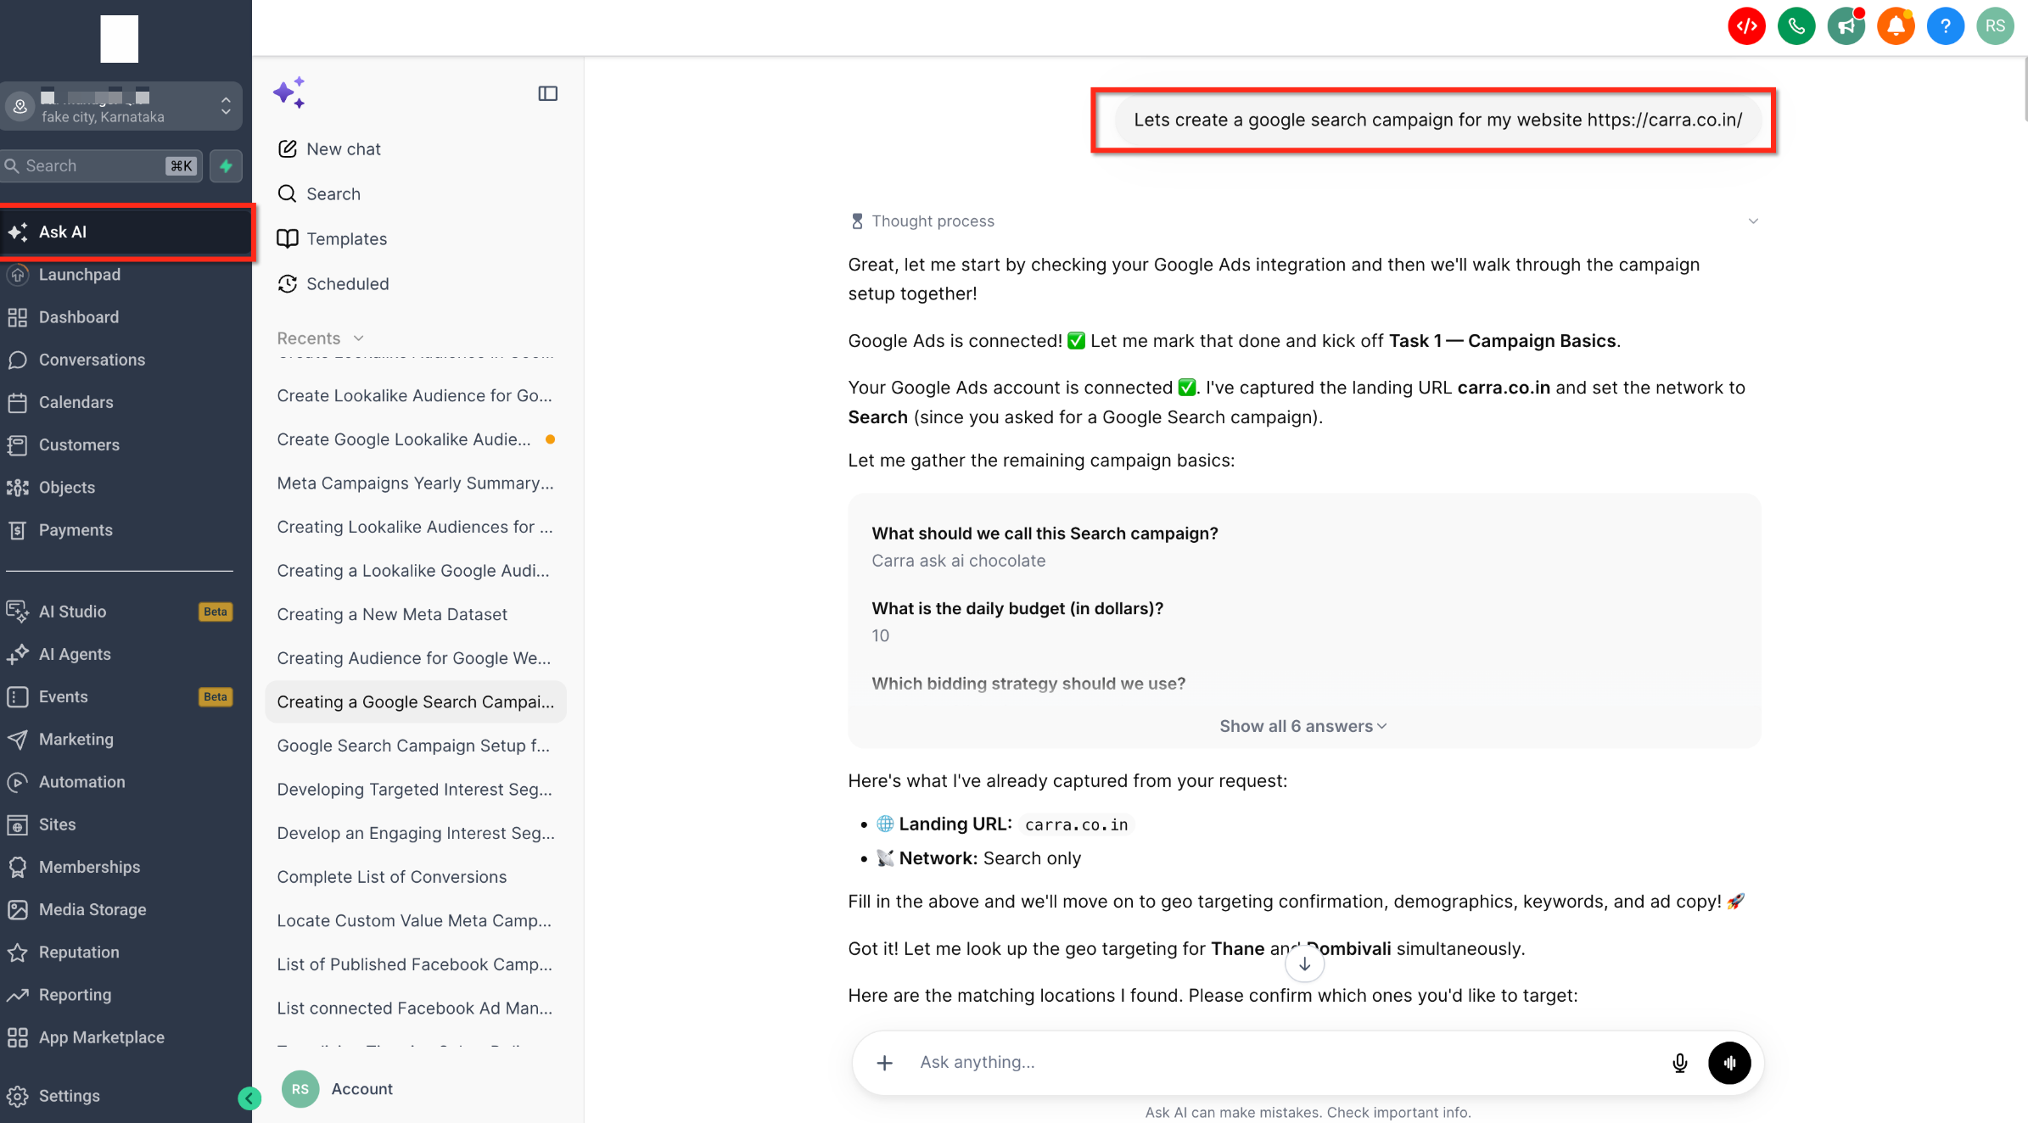The image size is (2028, 1123).
Task: Open the orange notifications bell
Action: pyautogui.click(x=1896, y=26)
